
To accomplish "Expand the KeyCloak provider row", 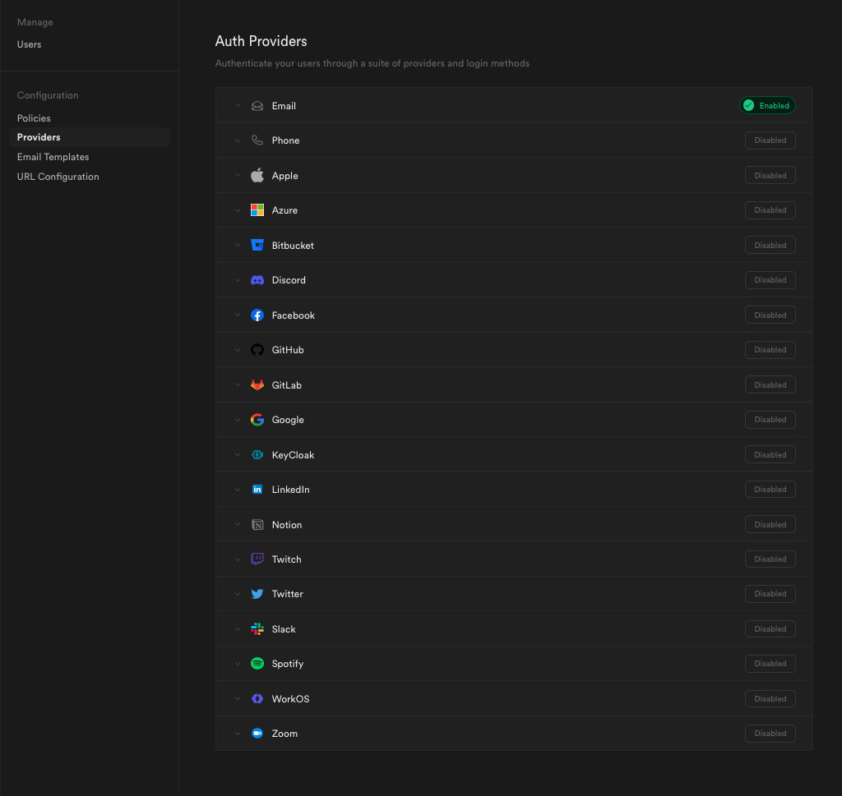I will (x=238, y=454).
